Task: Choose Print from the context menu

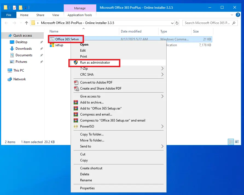Action: point(118,57)
